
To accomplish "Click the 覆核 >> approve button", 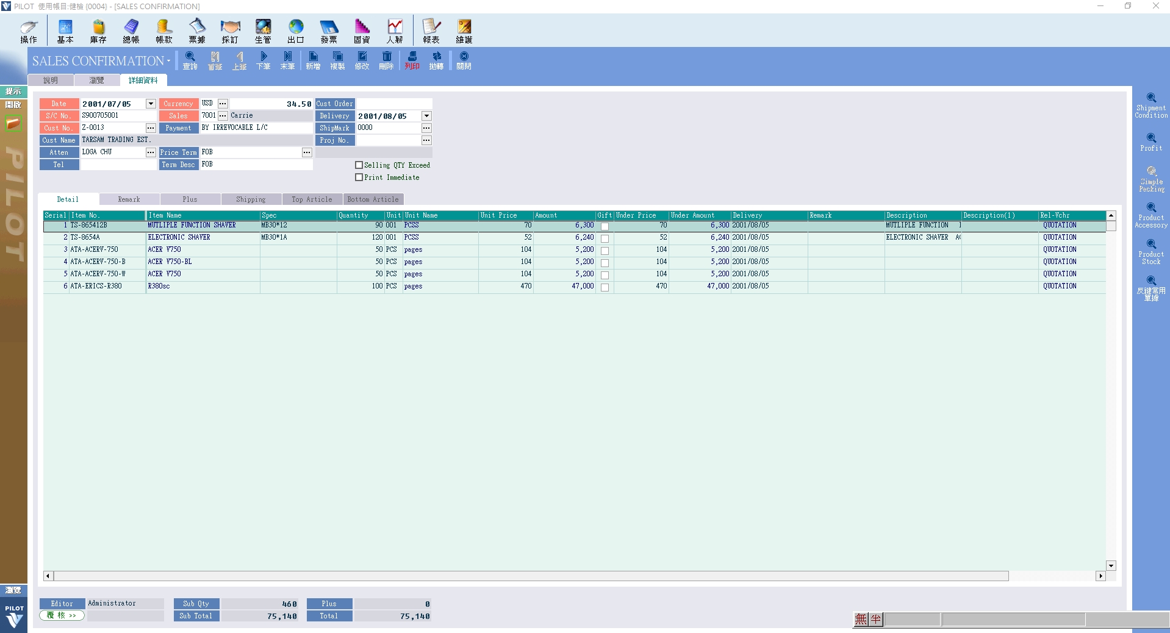I will (62, 616).
